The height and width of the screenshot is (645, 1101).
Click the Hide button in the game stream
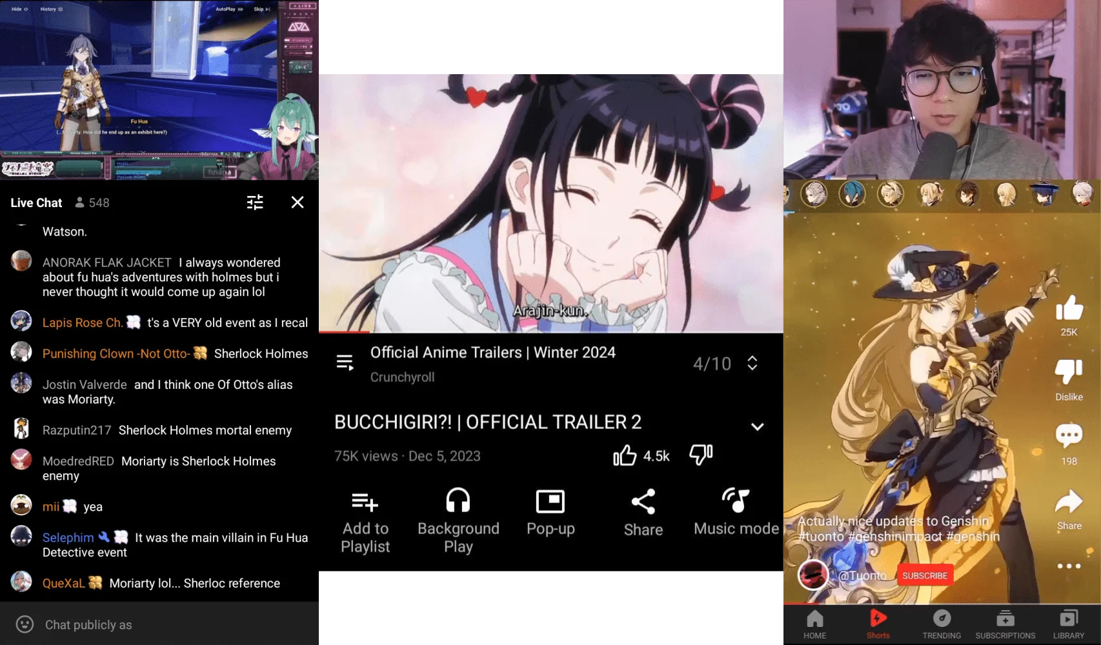click(19, 9)
